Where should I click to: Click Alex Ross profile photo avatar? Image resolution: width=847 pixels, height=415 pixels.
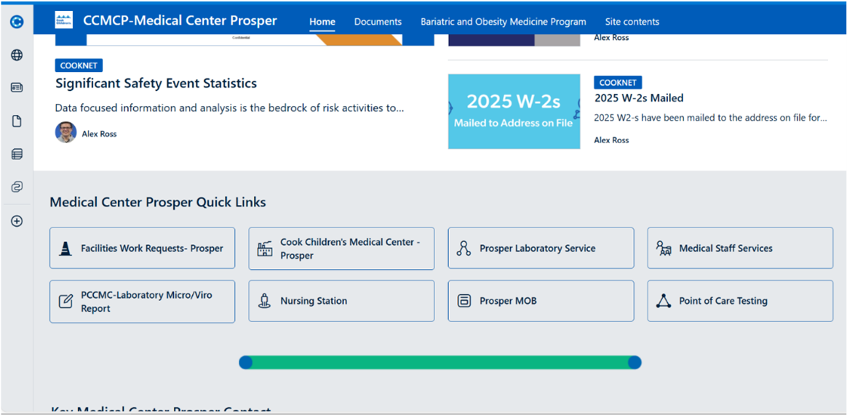coord(66,132)
